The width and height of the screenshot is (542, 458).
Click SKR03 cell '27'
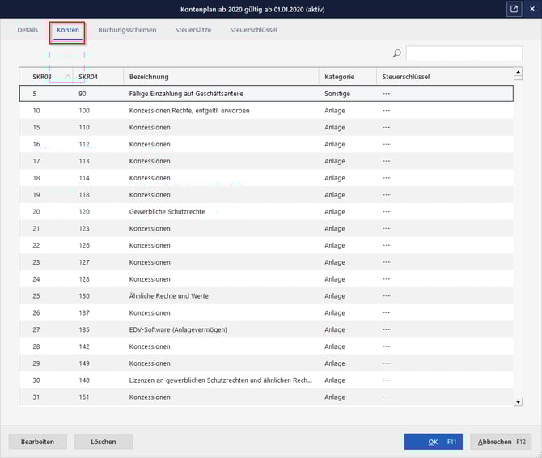(36, 330)
